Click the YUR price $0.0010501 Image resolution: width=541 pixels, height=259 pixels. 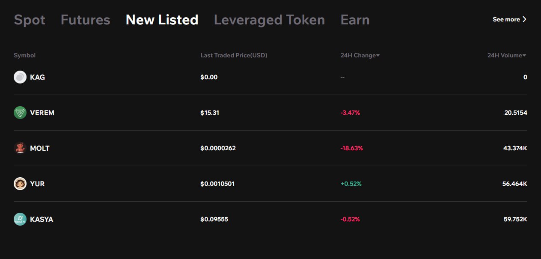(x=217, y=184)
